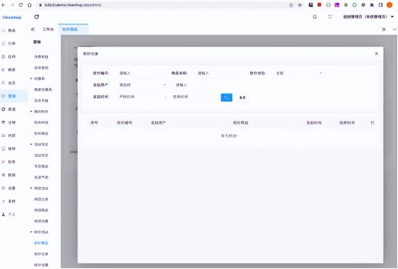Open 砍价设置 in the submenu

click(x=41, y=265)
